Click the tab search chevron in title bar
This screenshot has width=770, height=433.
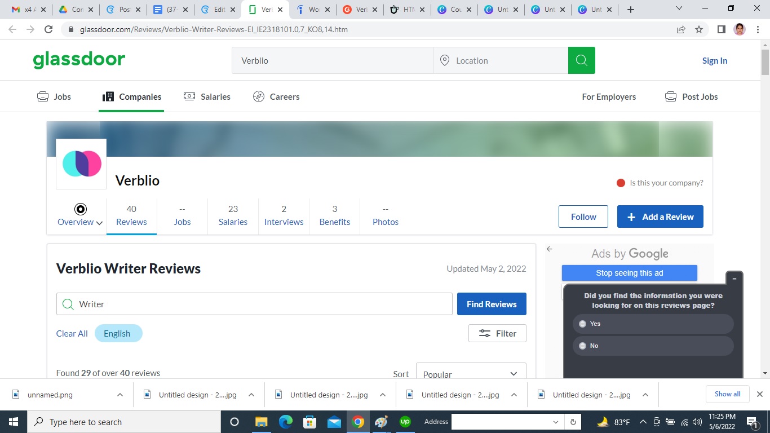point(679,8)
